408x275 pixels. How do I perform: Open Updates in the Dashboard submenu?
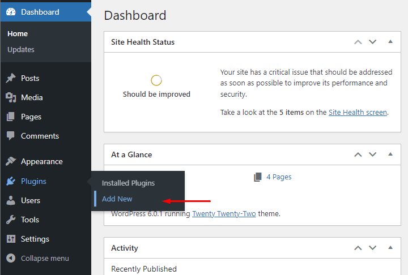tap(21, 49)
